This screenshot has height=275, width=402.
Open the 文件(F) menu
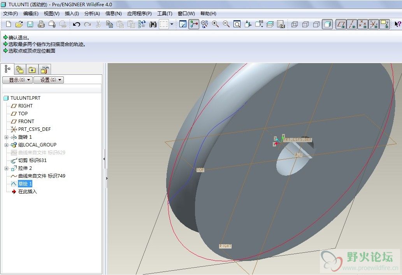tap(10, 14)
